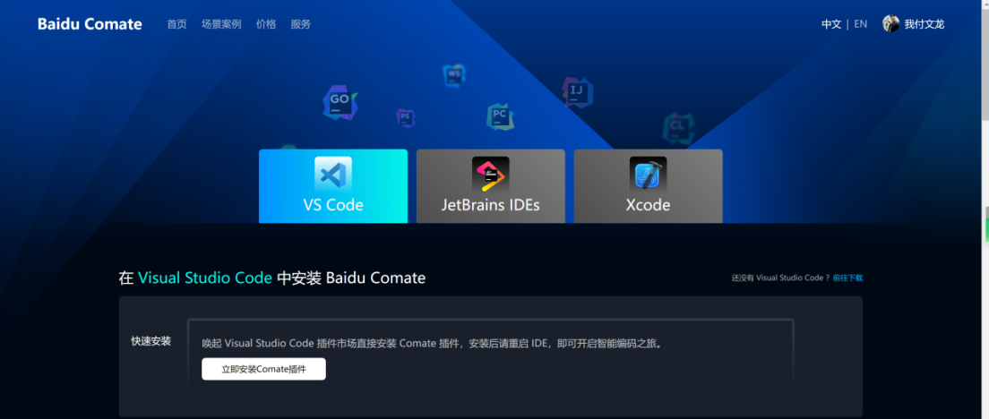Select the VS Code tab
This screenshot has height=419, width=989.
[x=333, y=186]
